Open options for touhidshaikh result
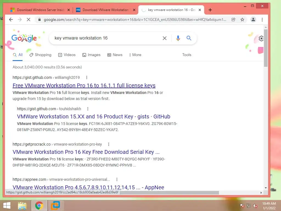The width and height of the screenshot is (281, 211). tap(88, 109)
